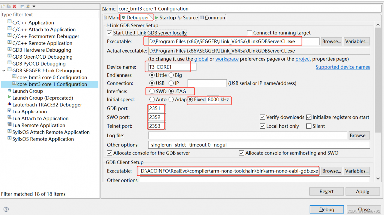Open the workspace preferences link

point(227,59)
